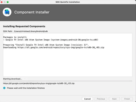Click the disabled Finish button
Screen dimensions: 136x102
tap(127, 99)
